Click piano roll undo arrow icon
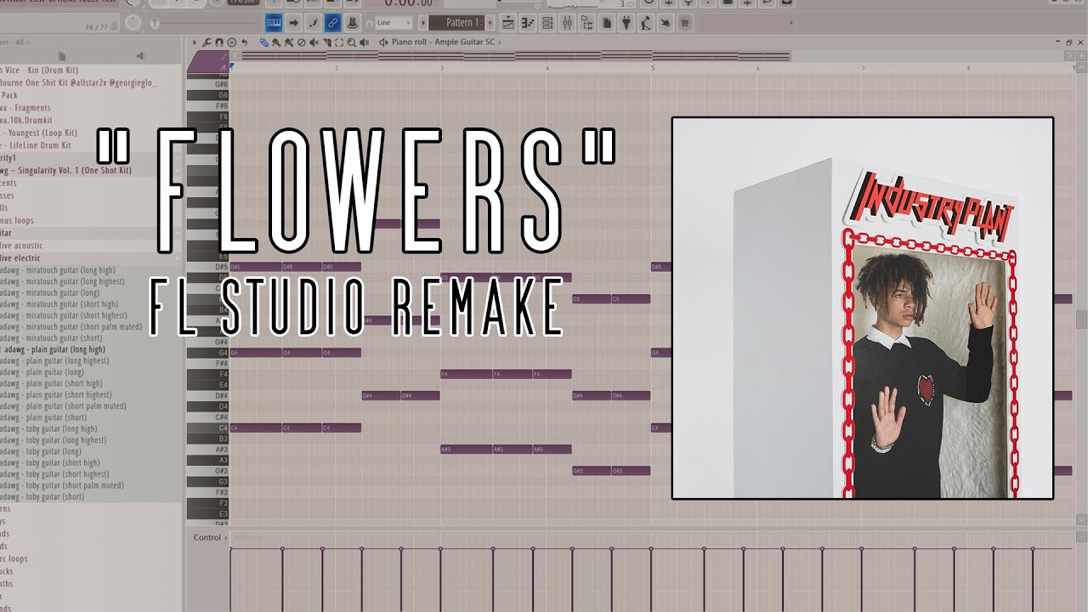1088x612 pixels. 244,42
